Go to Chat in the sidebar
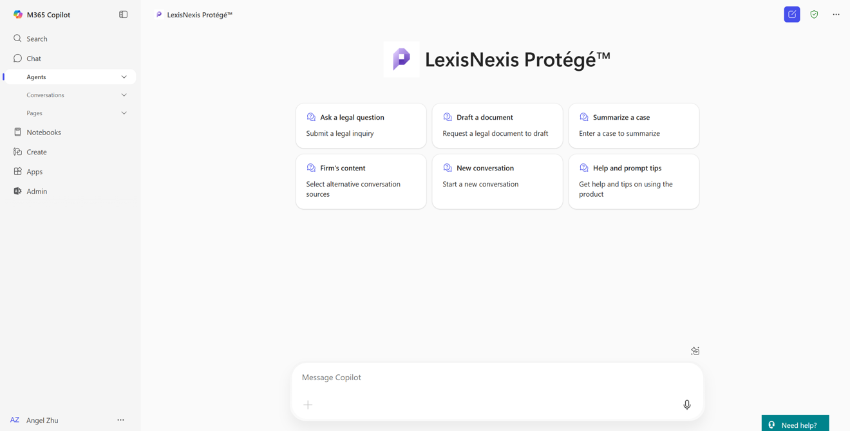The width and height of the screenshot is (850, 431). (33, 59)
